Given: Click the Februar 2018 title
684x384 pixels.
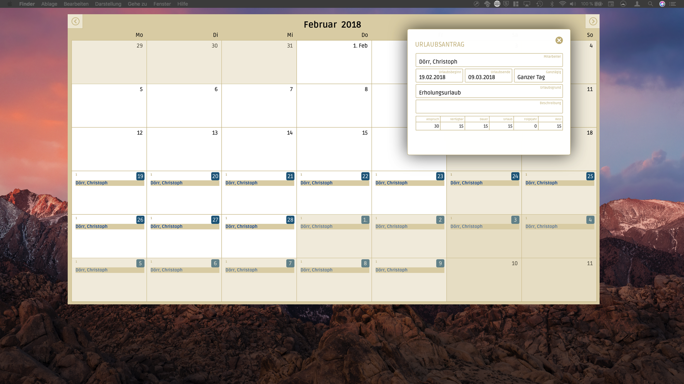Looking at the screenshot, I should click(332, 25).
